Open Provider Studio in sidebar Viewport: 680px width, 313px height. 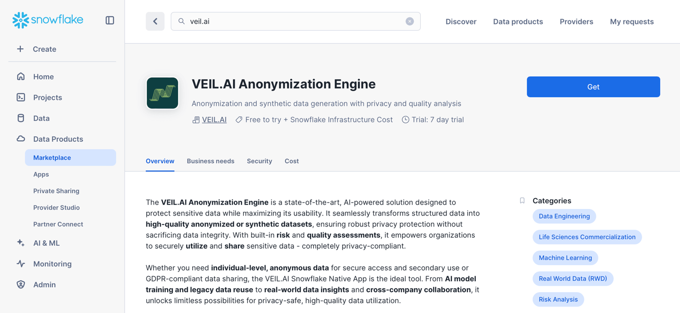(56, 208)
